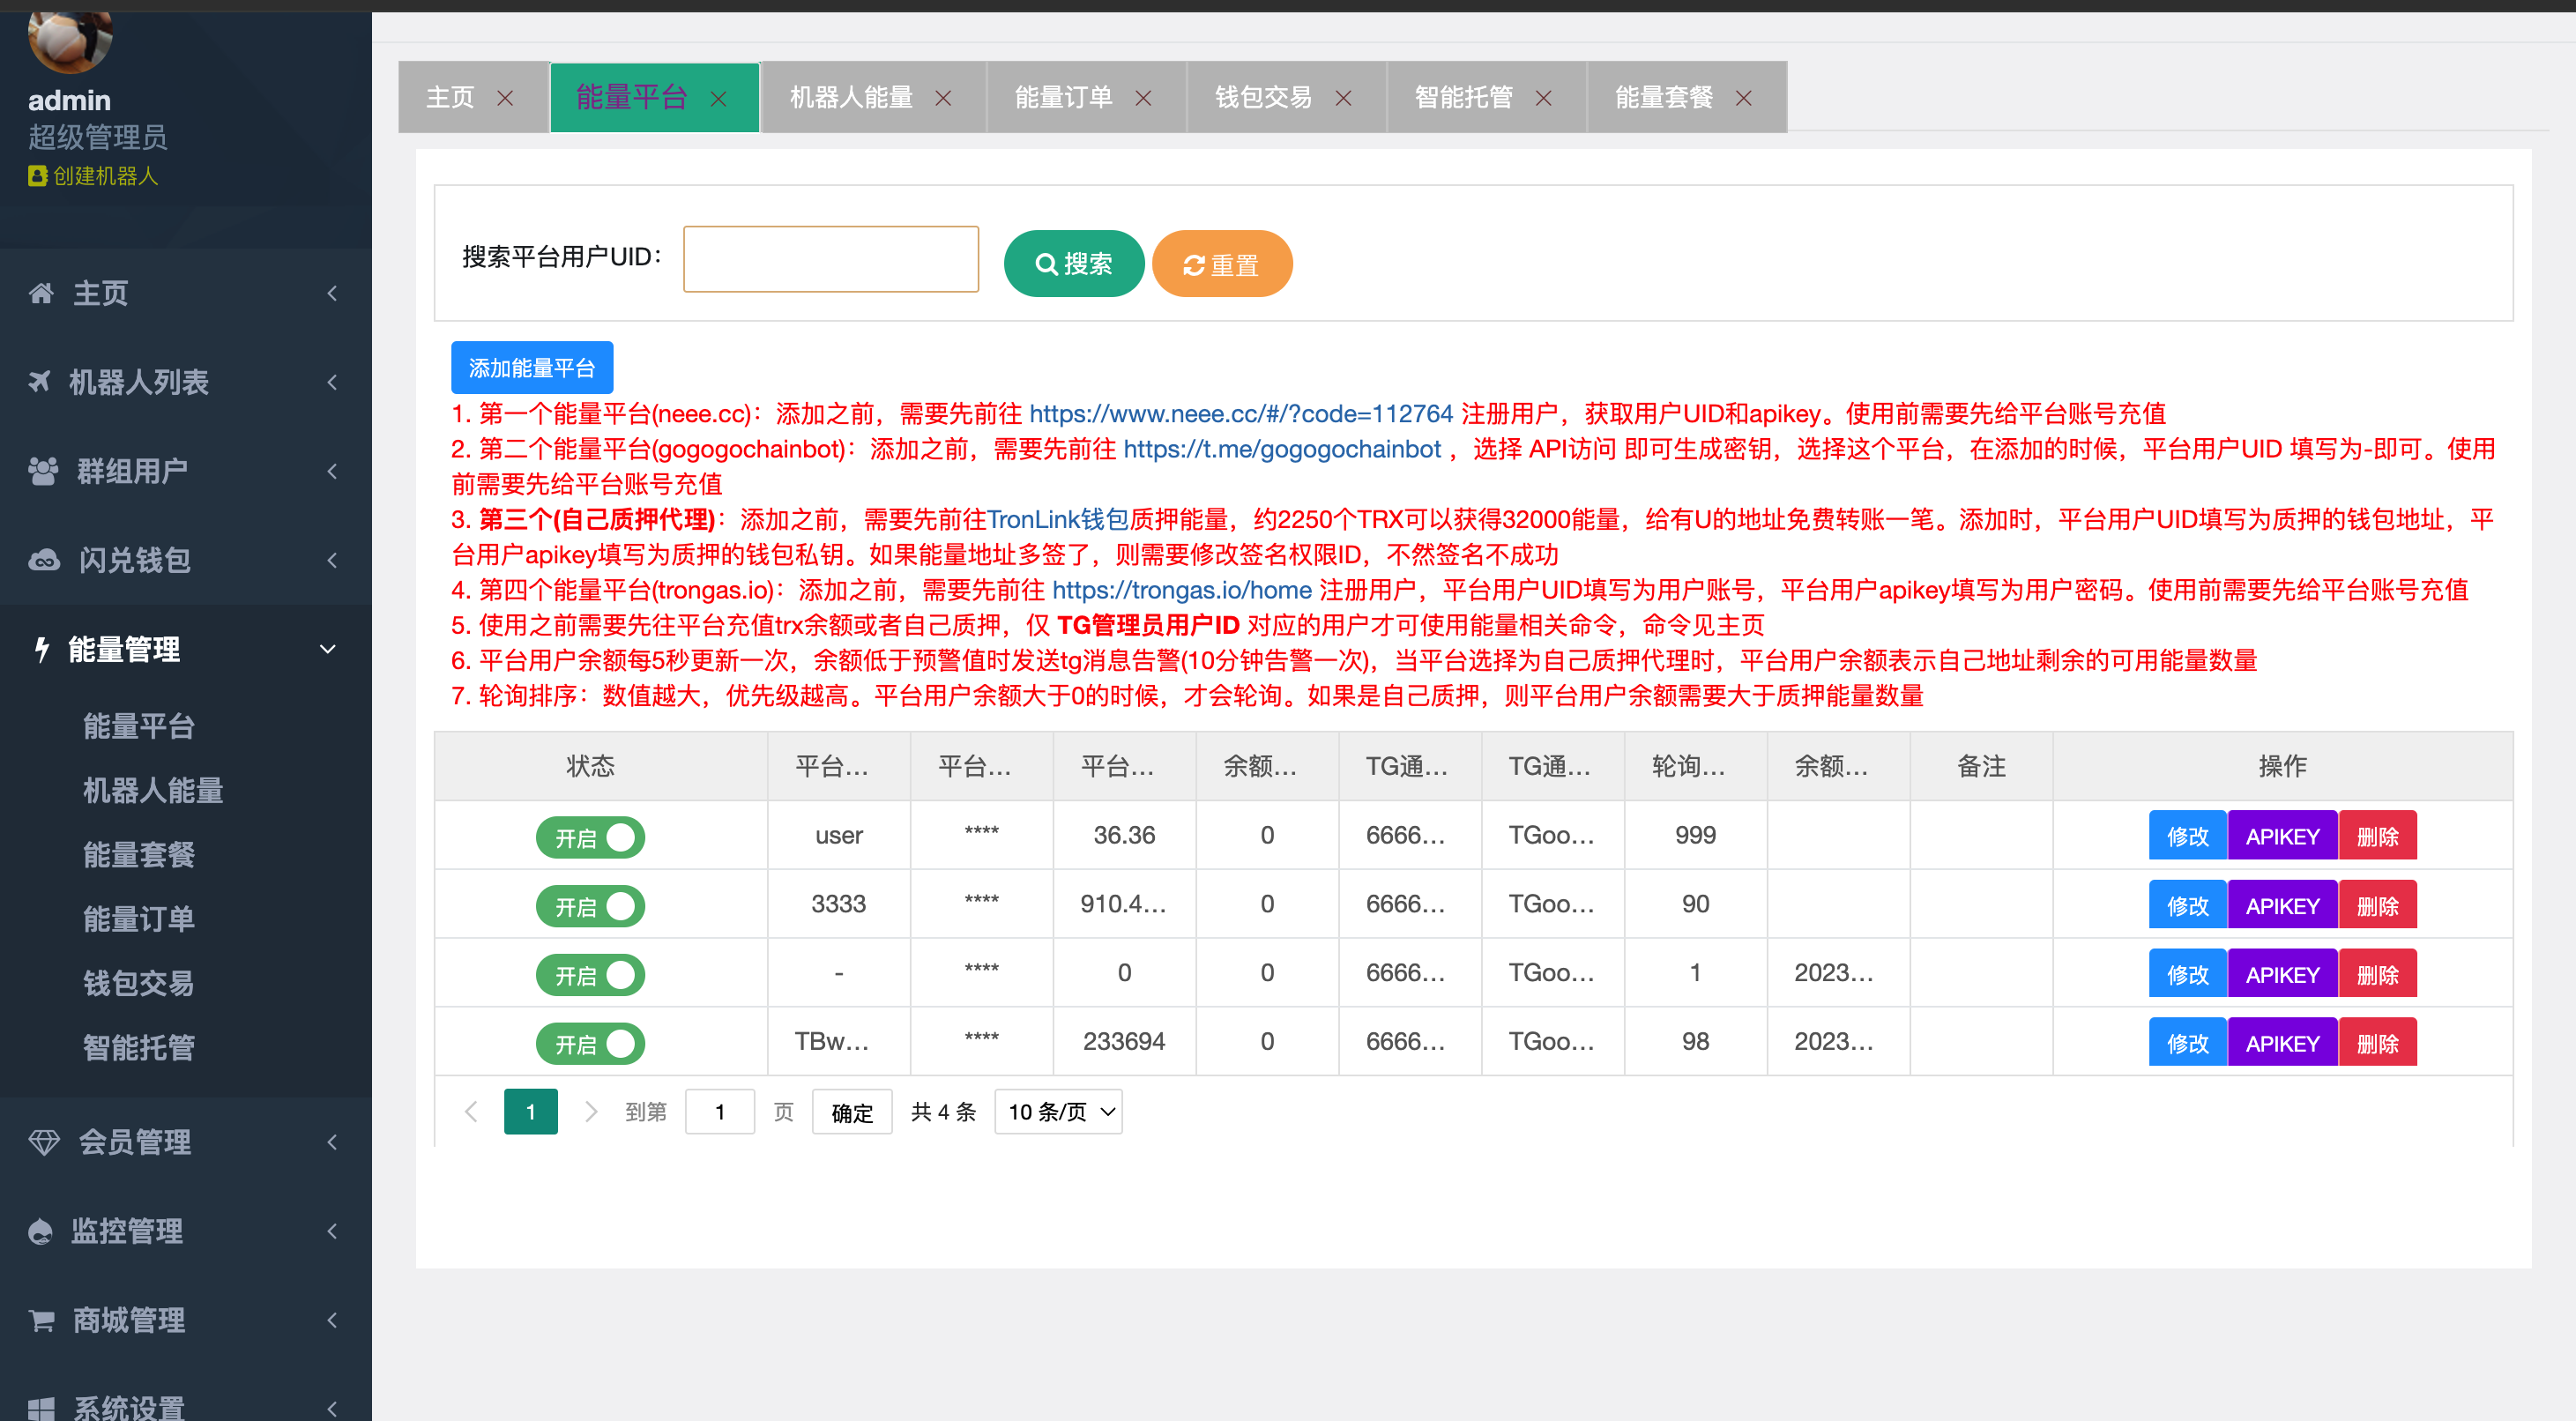Click the 监控管理 monitor icon
The width and height of the screenshot is (2576, 1421).
[41, 1231]
